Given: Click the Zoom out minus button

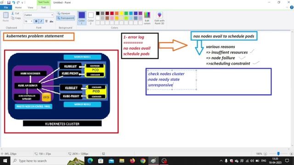Looking at the screenshot, I should click(x=265, y=154).
